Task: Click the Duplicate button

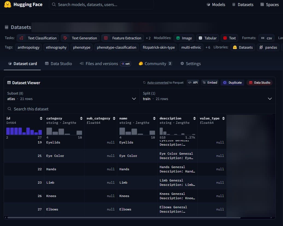Action: (x=232, y=83)
